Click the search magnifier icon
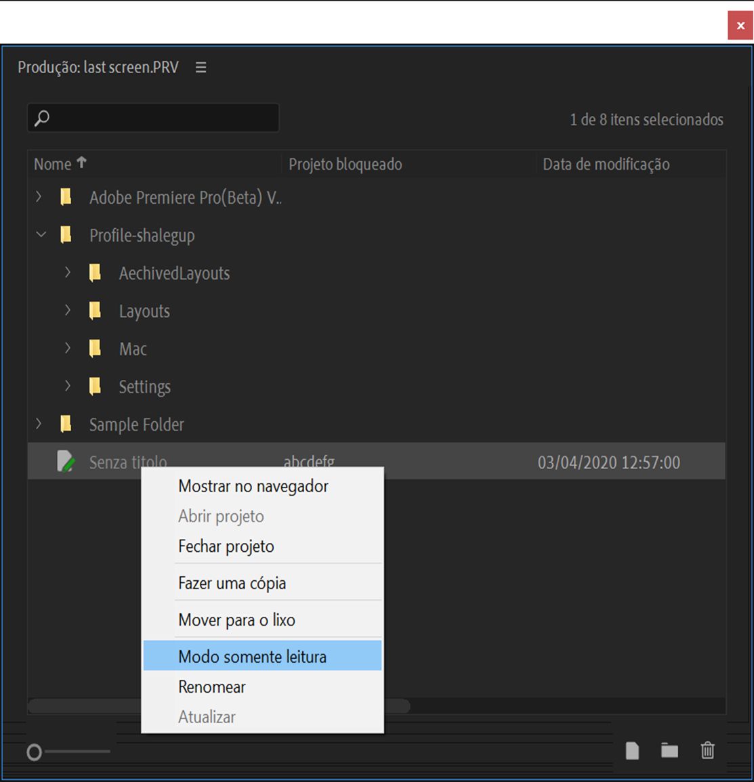The image size is (754, 782). [42, 116]
